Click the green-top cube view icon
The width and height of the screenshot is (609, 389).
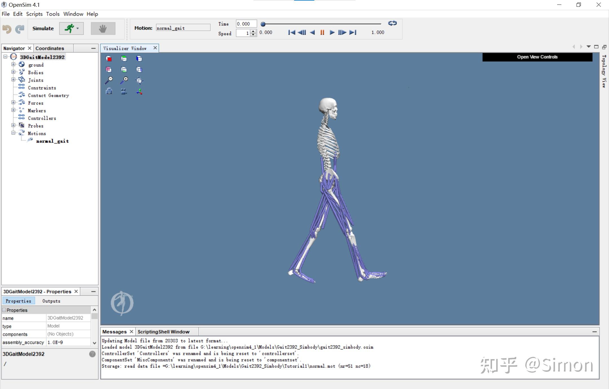pos(124,59)
